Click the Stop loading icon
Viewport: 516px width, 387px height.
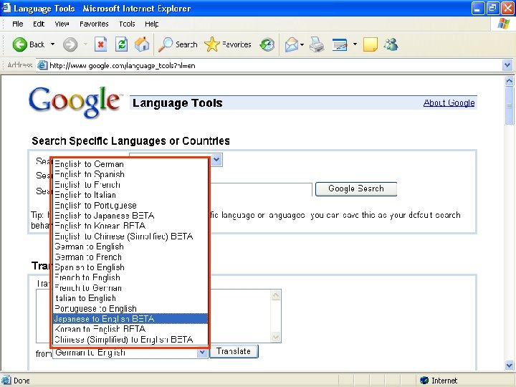point(101,44)
